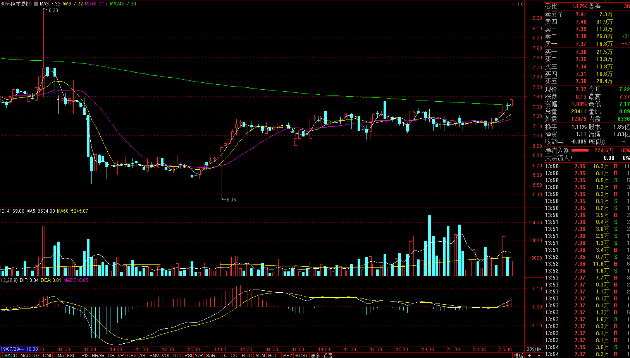The image size is (630, 358).
Task: Select the KDJ indicator tab
Action: pos(223,355)
